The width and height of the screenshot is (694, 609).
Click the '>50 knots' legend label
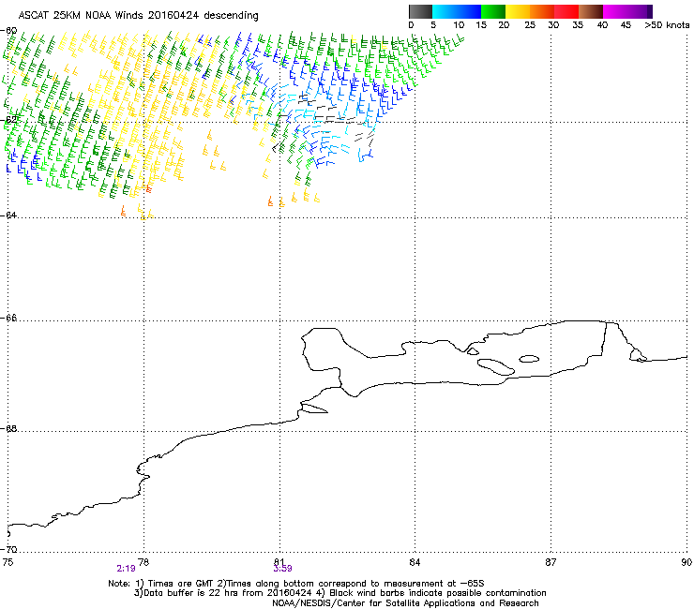point(667,25)
